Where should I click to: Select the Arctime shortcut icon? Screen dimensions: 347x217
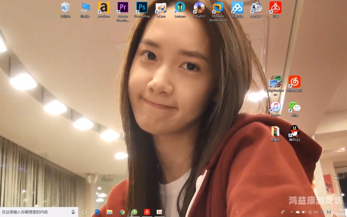point(104,10)
